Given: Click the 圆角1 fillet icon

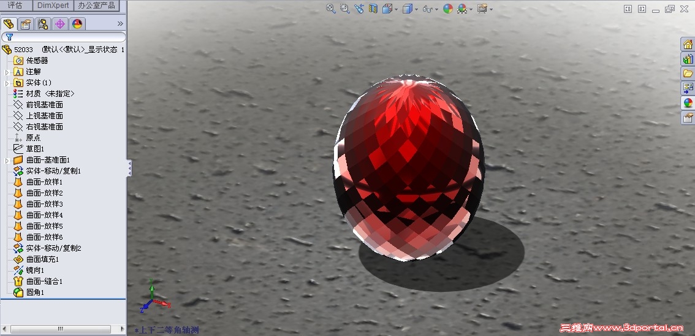Looking at the screenshot, I should [x=18, y=292].
